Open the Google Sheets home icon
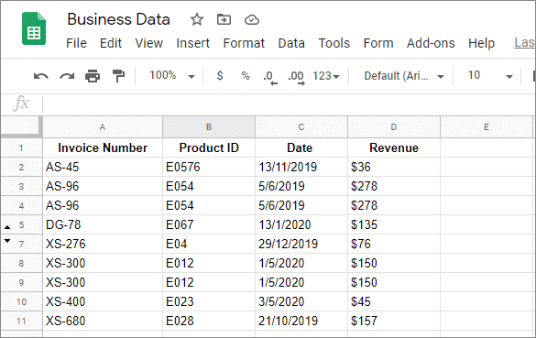The image size is (536, 338). (34, 28)
